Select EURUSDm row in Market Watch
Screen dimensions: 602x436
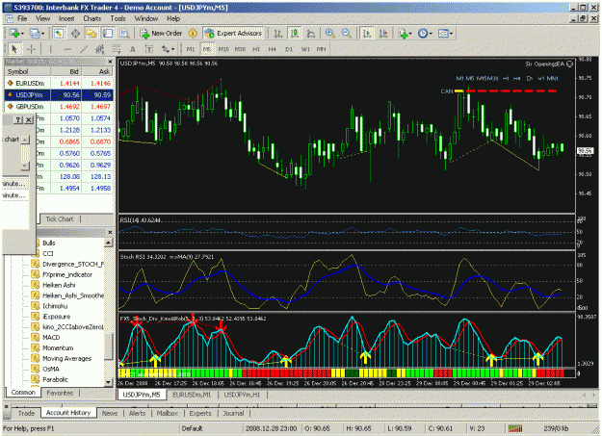[59, 84]
